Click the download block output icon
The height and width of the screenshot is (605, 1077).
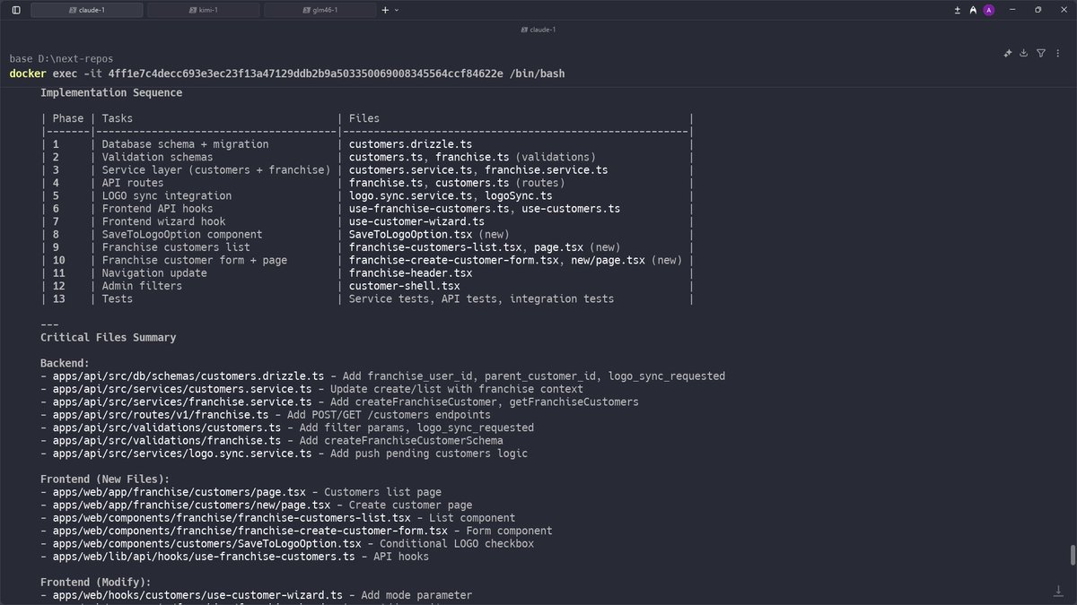pyautogui.click(x=1024, y=53)
